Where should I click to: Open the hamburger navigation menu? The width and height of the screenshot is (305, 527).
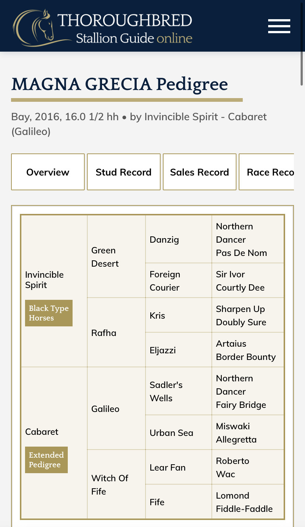(279, 26)
